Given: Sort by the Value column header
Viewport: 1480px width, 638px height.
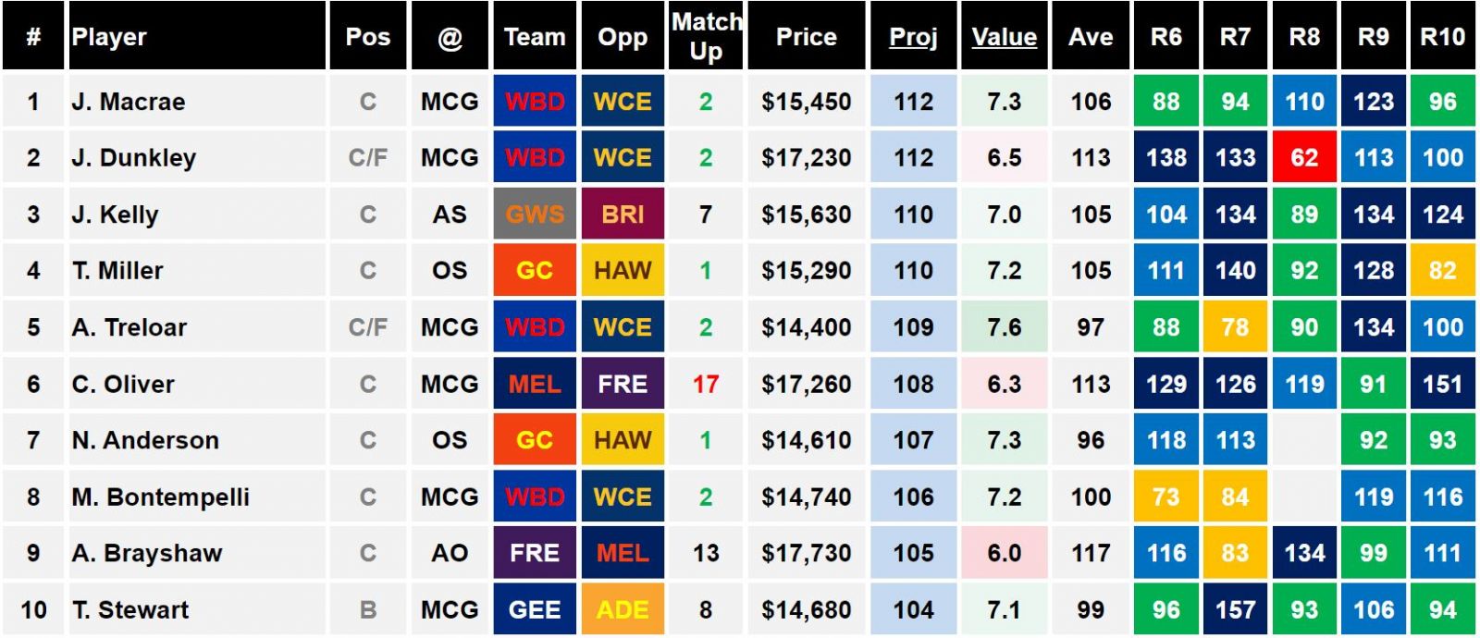Looking at the screenshot, I should [x=1004, y=37].
